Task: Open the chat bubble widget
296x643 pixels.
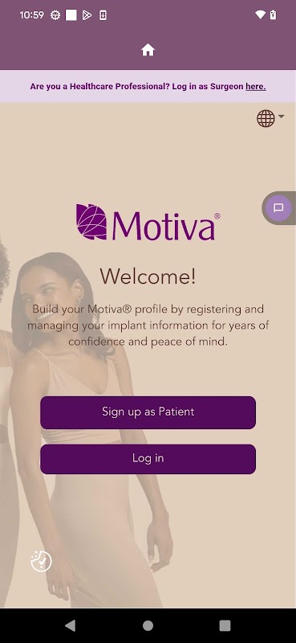Action: 278,207
